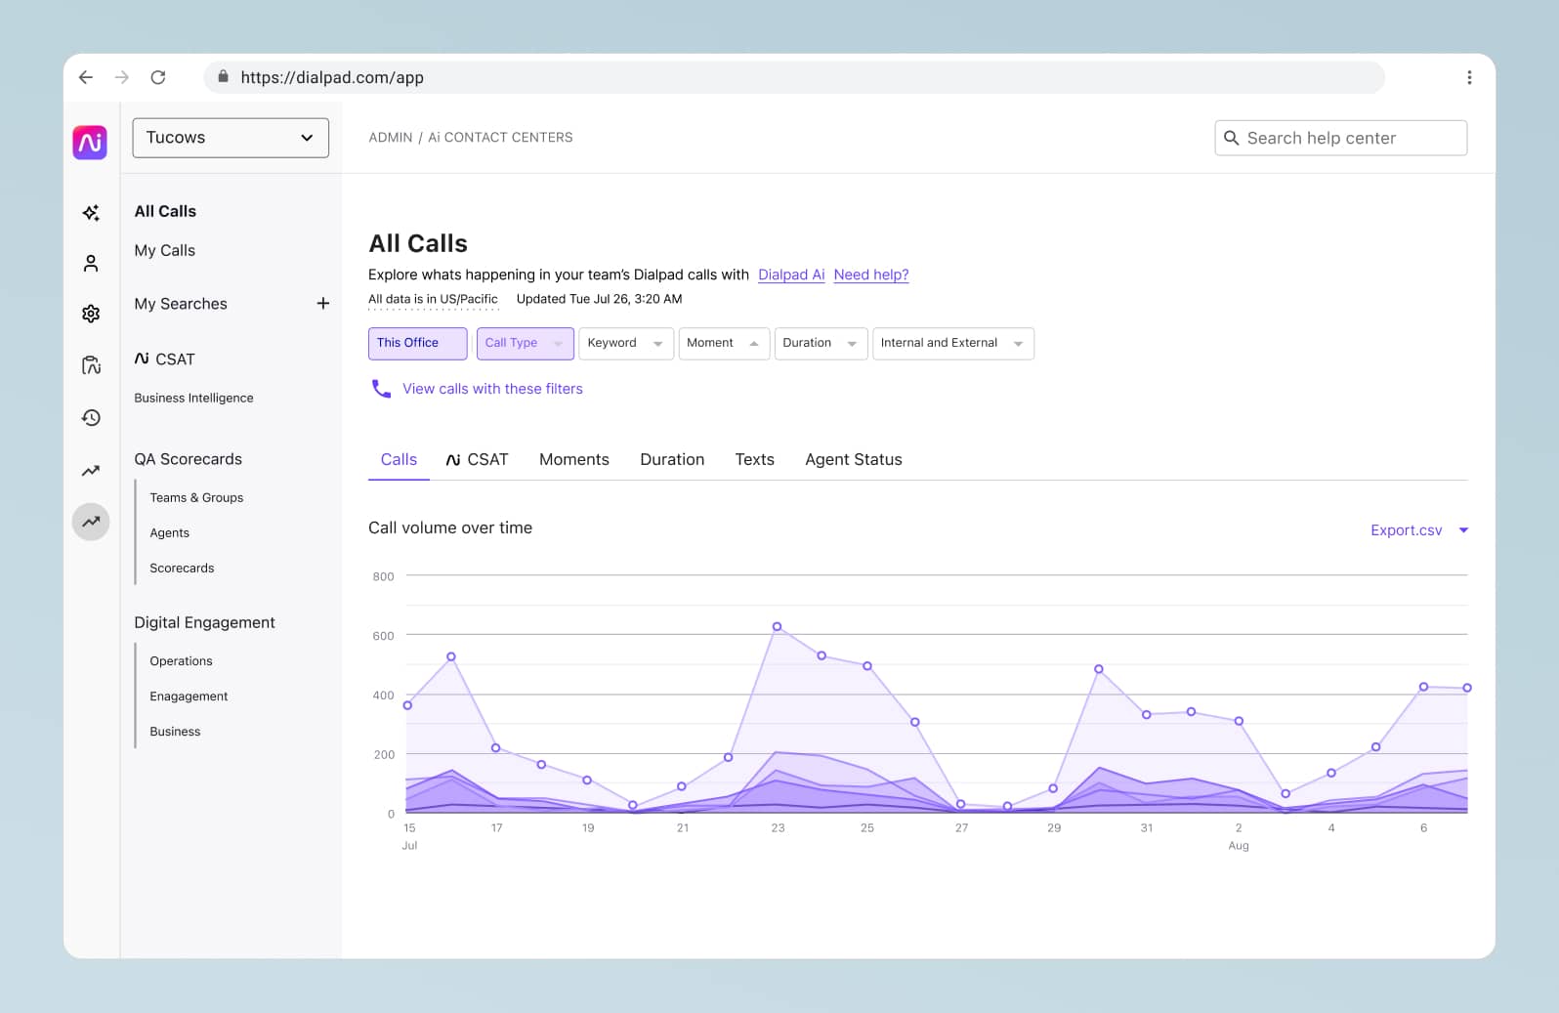Open the browser three-dot menu
The height and width of the screenshot is (1013, 1559).
pos(1468,77)
